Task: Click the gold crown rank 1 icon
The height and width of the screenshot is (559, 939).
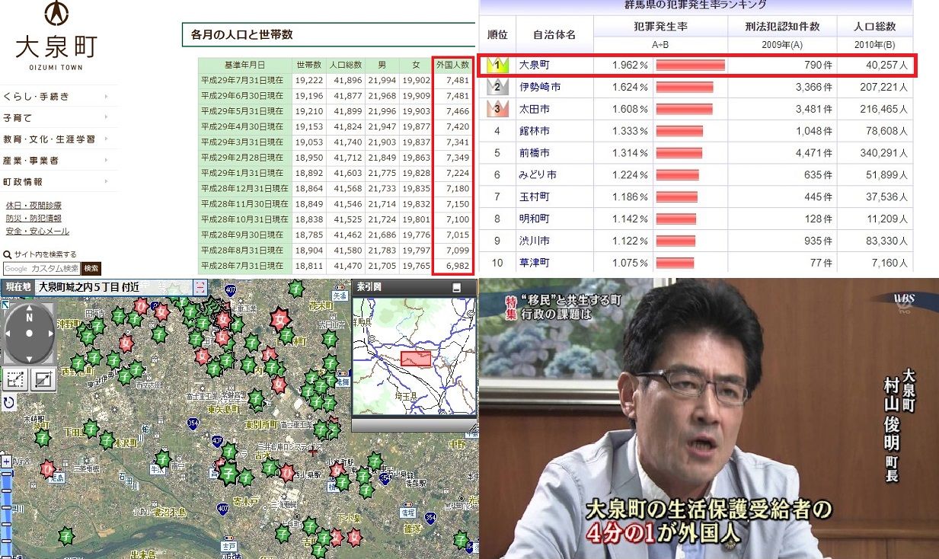Action: (x=497, y=65)
